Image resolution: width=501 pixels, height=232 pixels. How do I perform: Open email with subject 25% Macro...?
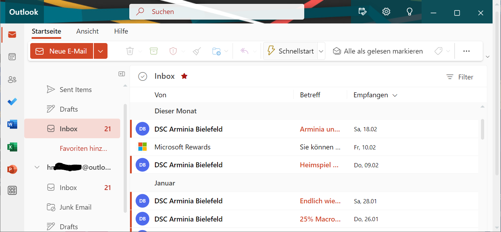320,219
